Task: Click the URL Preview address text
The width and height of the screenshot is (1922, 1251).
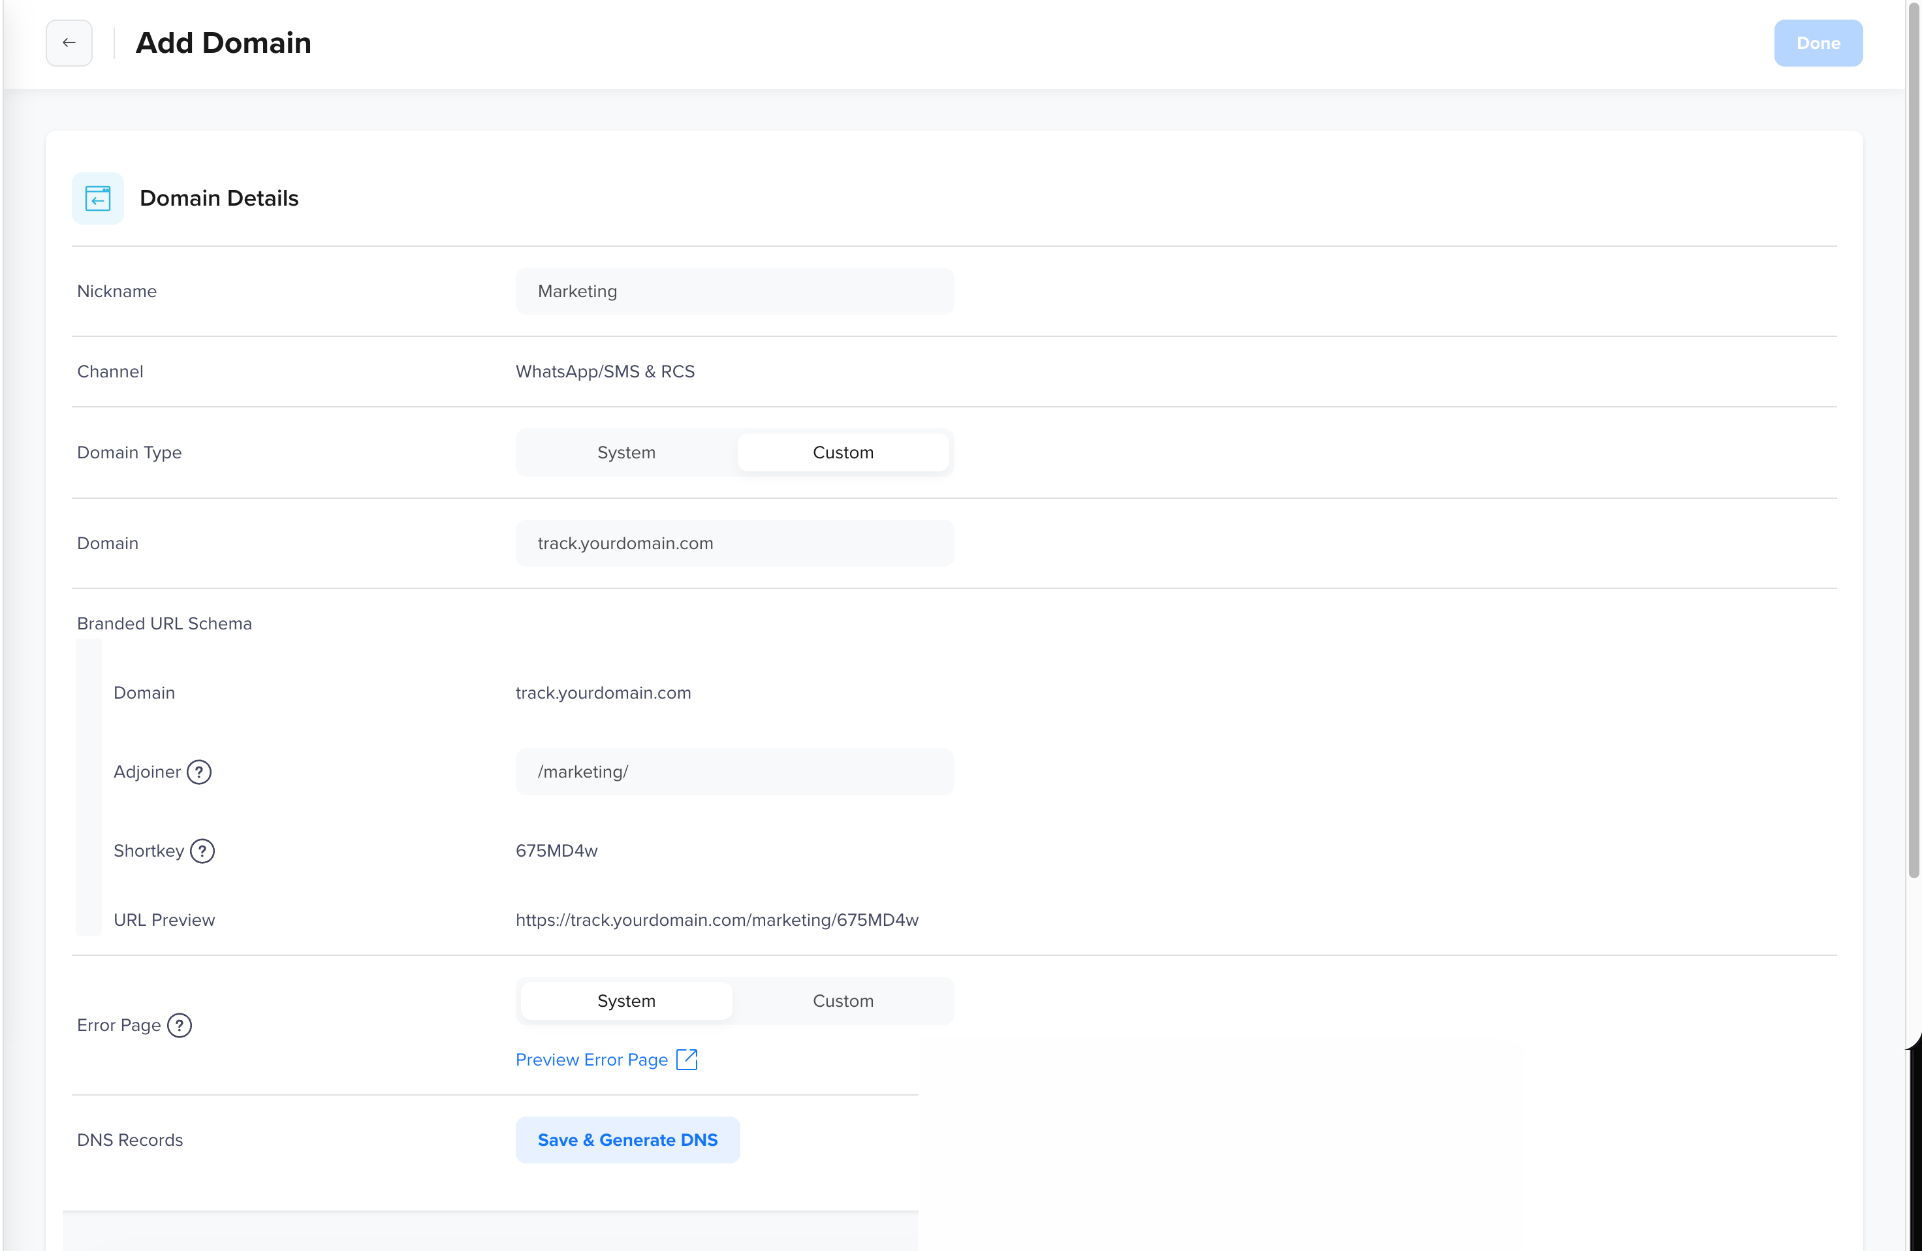Action: click(x=716, y=921)
